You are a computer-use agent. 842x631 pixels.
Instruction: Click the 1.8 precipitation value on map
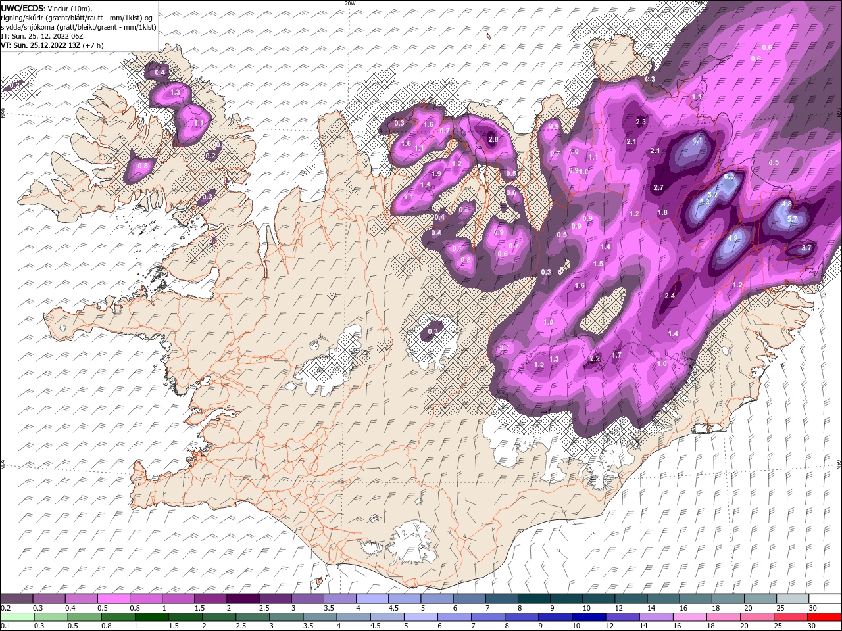pyautogui.click(x=662, y=212)
